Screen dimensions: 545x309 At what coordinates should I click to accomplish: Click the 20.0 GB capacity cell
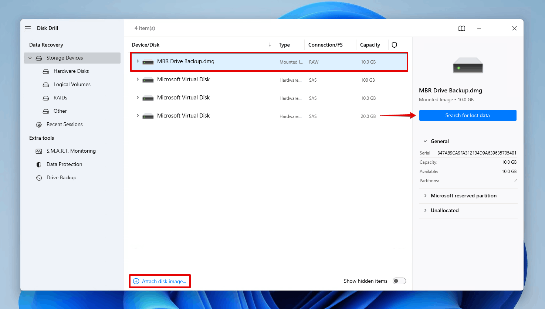(368, 116)
